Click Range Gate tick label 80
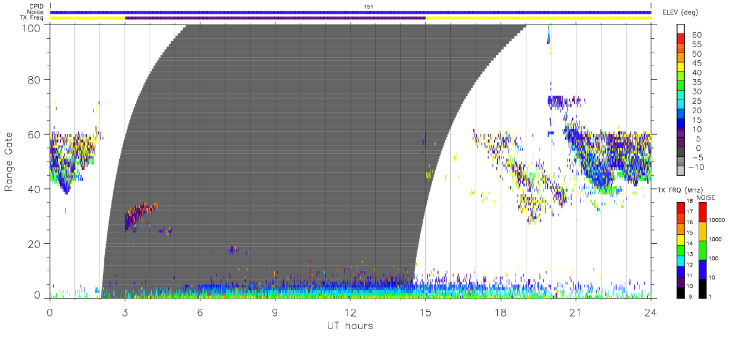Image resolution: width=732 pixels, height=338 pixels. click(x=34, y=79)
